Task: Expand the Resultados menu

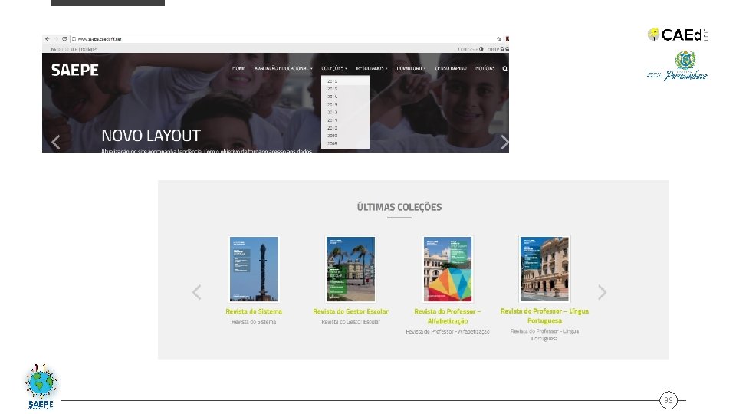Action: [372, 68]
